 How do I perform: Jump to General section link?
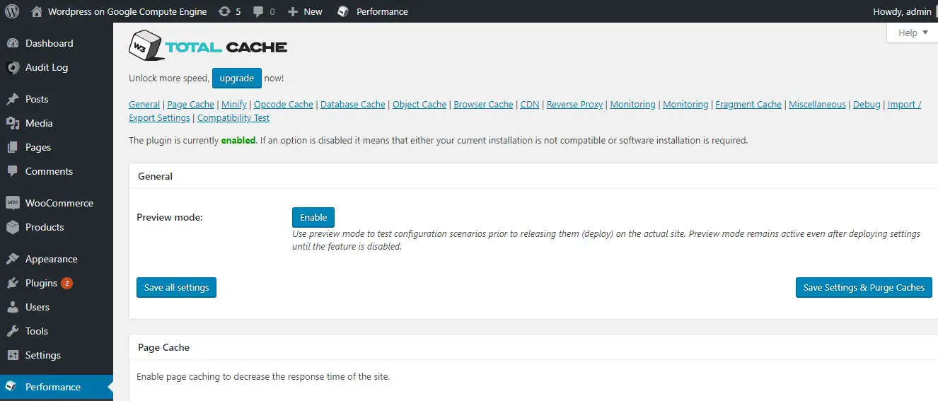tap(144, 104)
